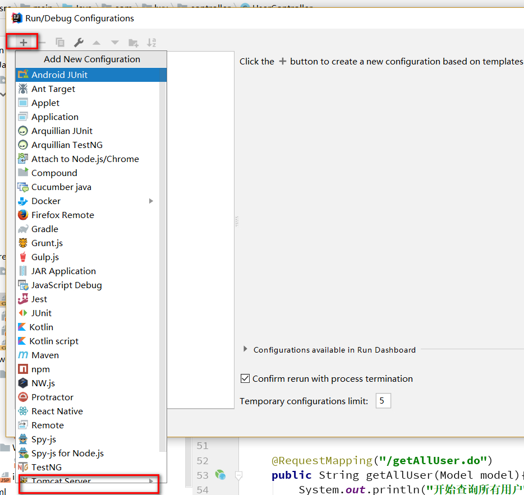The image size is (524, 495).
Task: Choose JAR Application configuration type
Action: pyautogui.click(x=91, y=271)
